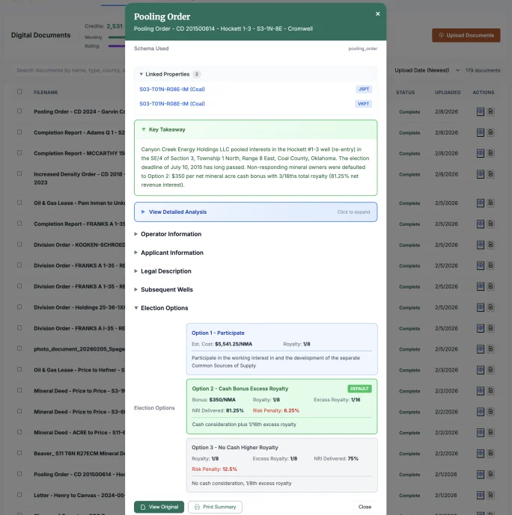This screenshot has width=512, height=515.
Task: Collapse the Key Takeaway panel
Action: [x=255, y=130]
